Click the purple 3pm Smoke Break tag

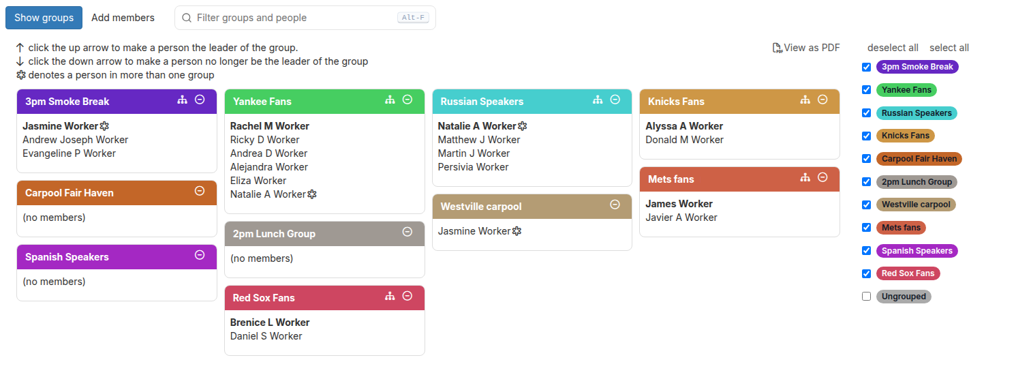point(917,67)
